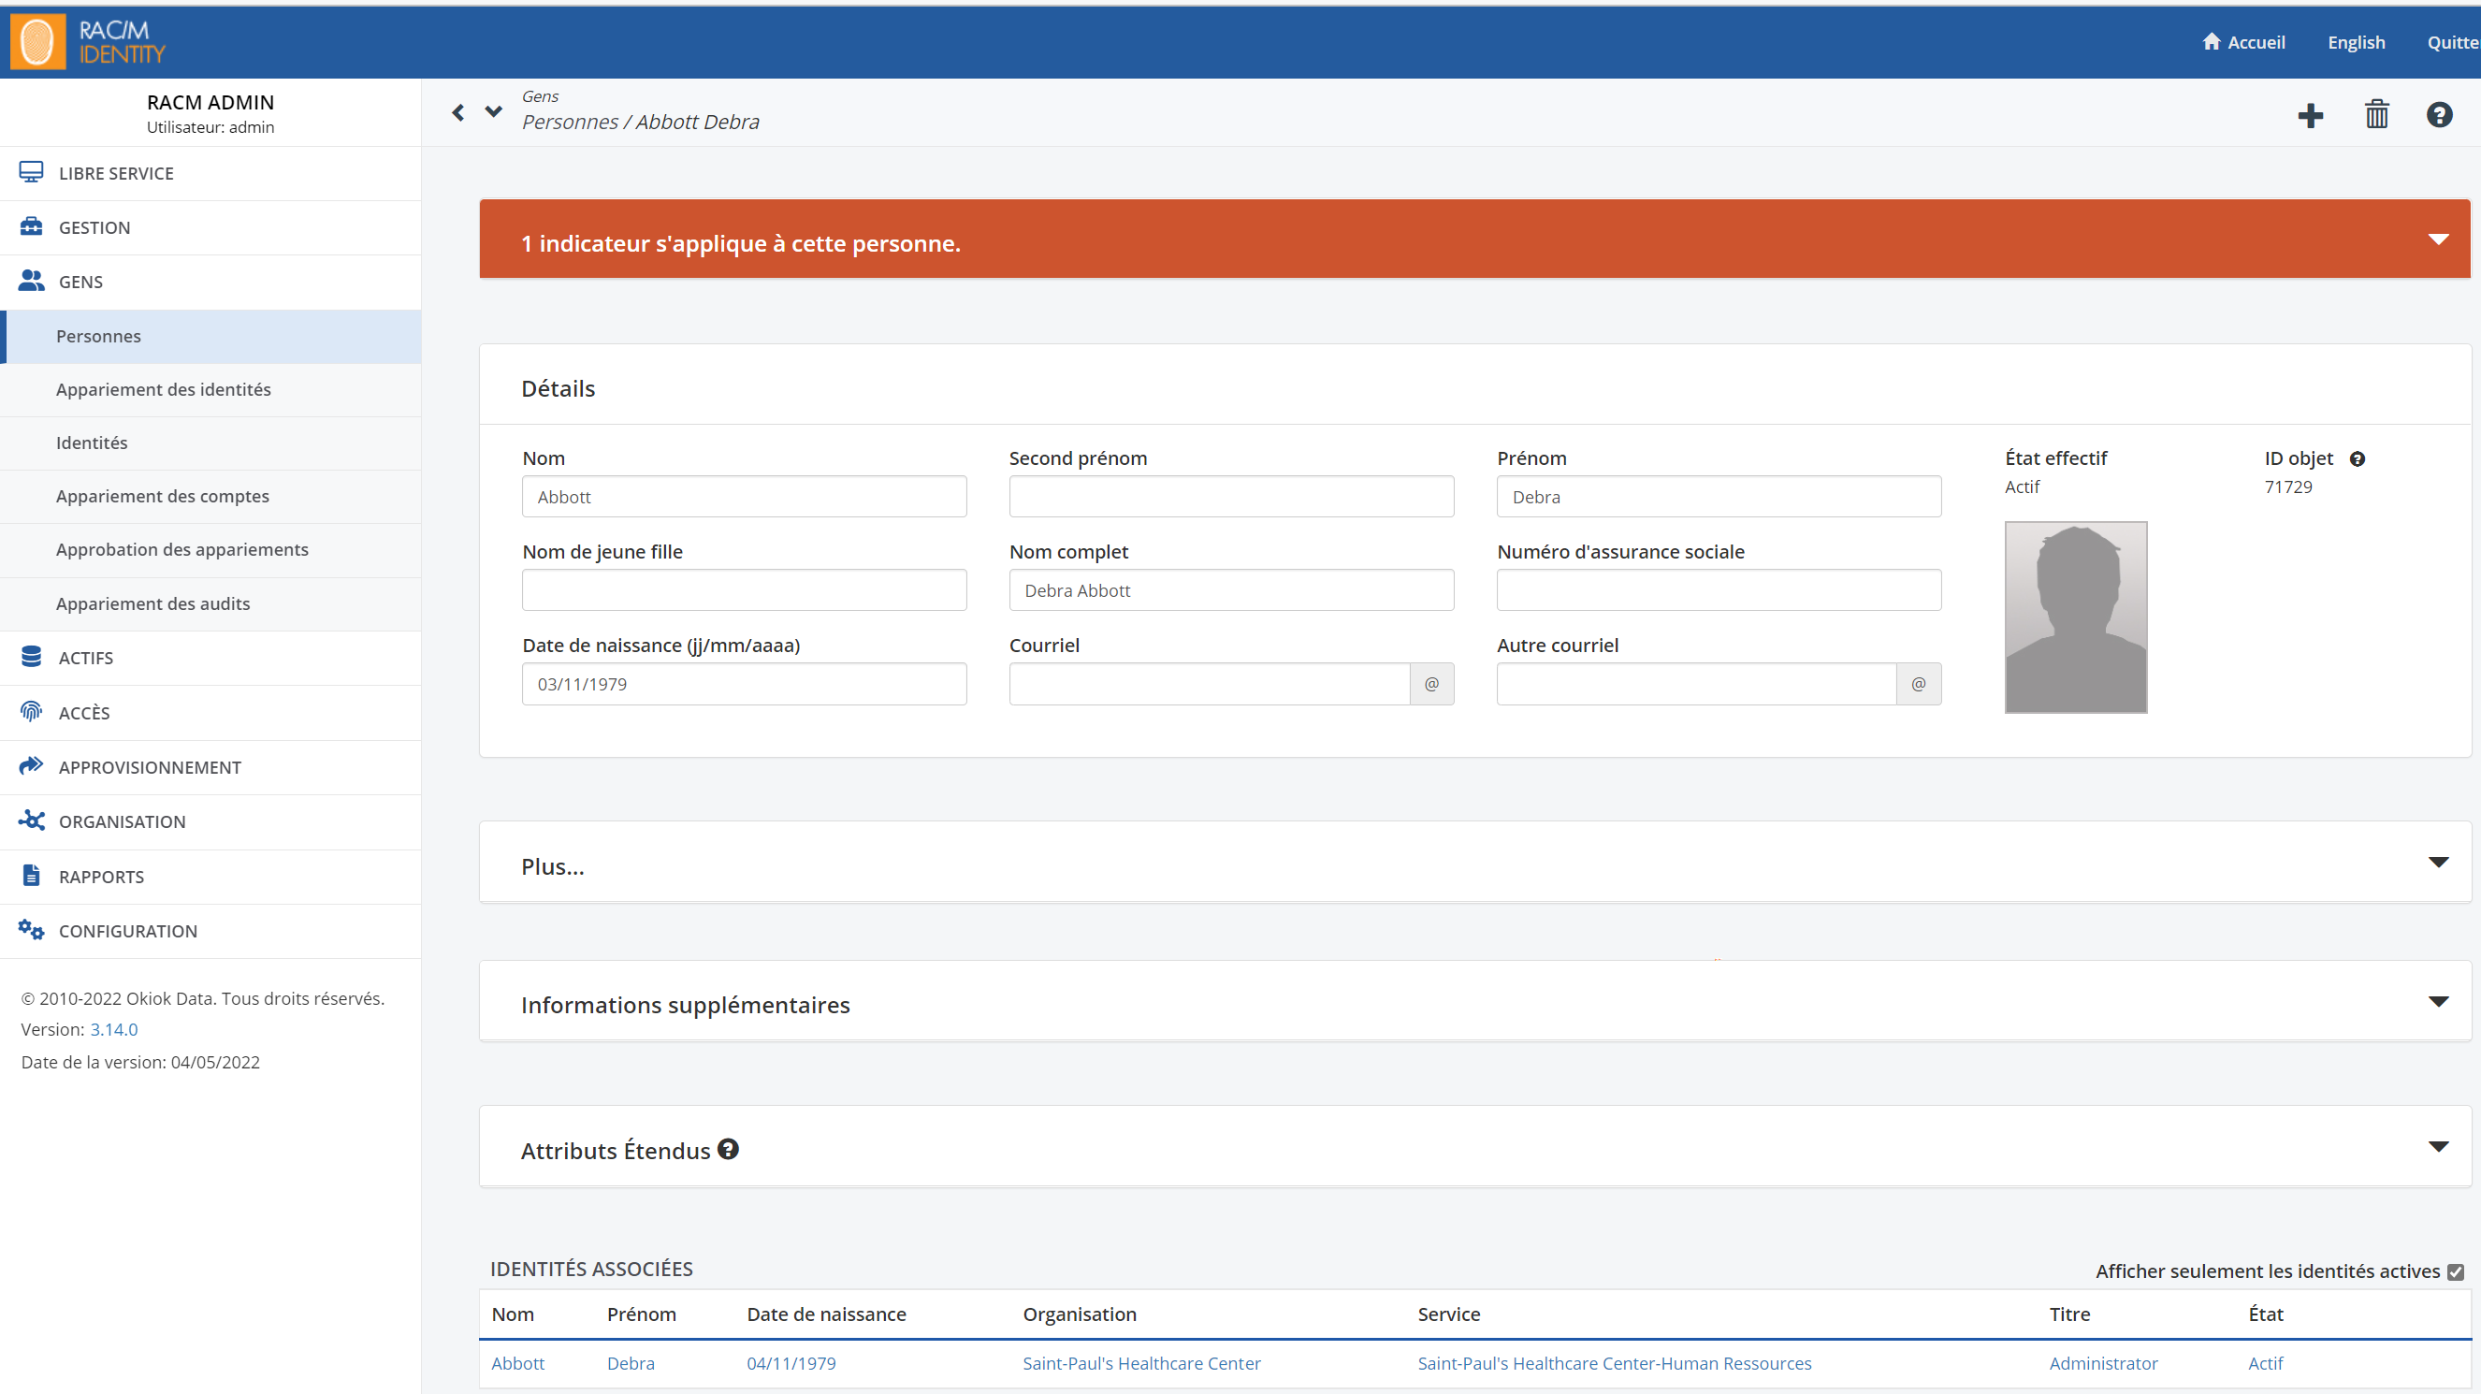Click the @ button beside Courriel
The image size is (2481, 1394).
(x=1432, y=684)
